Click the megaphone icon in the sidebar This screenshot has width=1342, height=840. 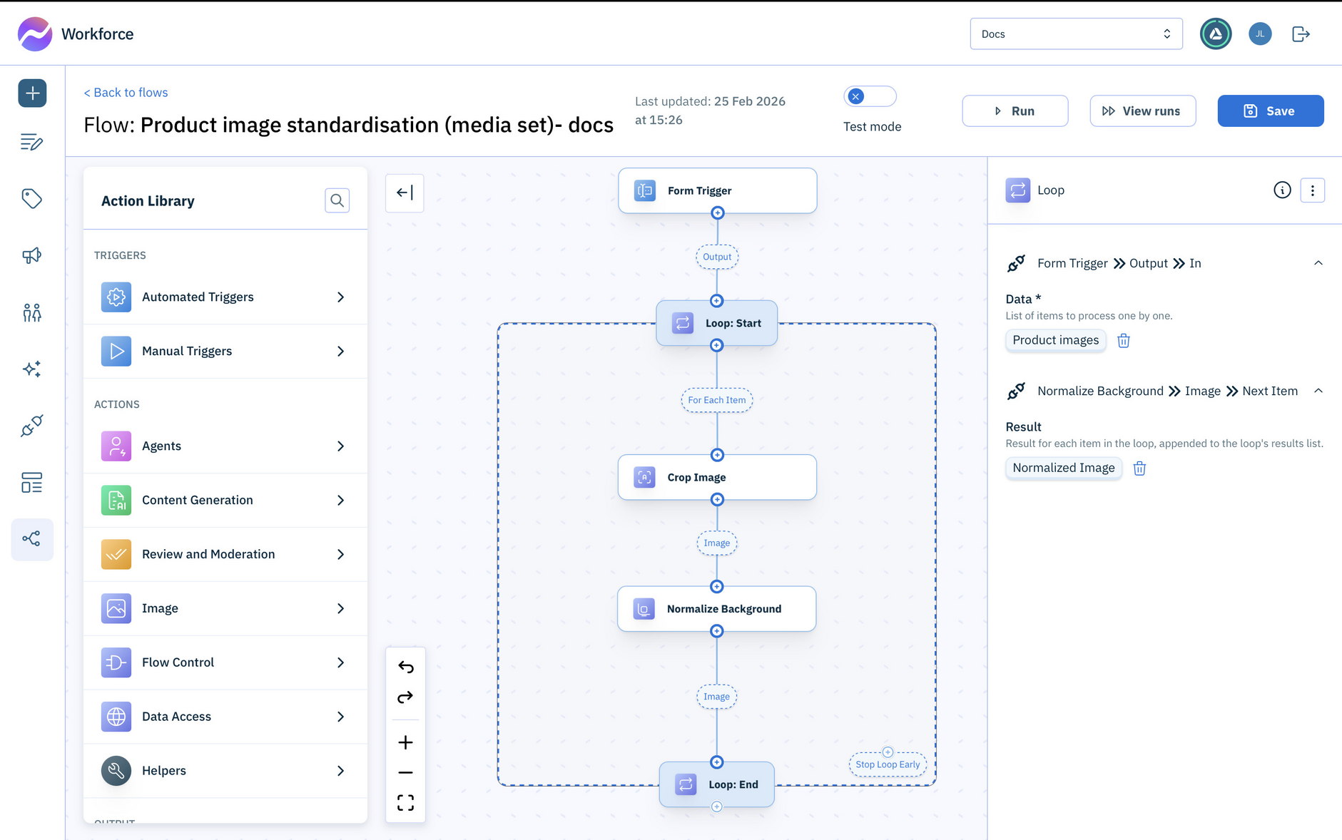point(32,255)
